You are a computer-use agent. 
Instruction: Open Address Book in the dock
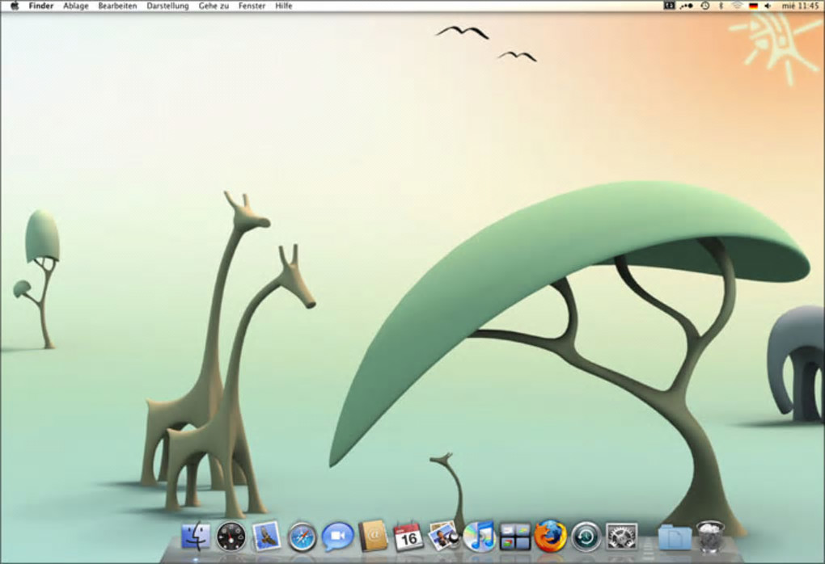tap(373, 536)
